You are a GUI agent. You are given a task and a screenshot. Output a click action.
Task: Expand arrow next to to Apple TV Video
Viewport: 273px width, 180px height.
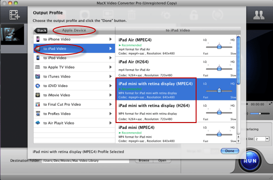[111, 67]
